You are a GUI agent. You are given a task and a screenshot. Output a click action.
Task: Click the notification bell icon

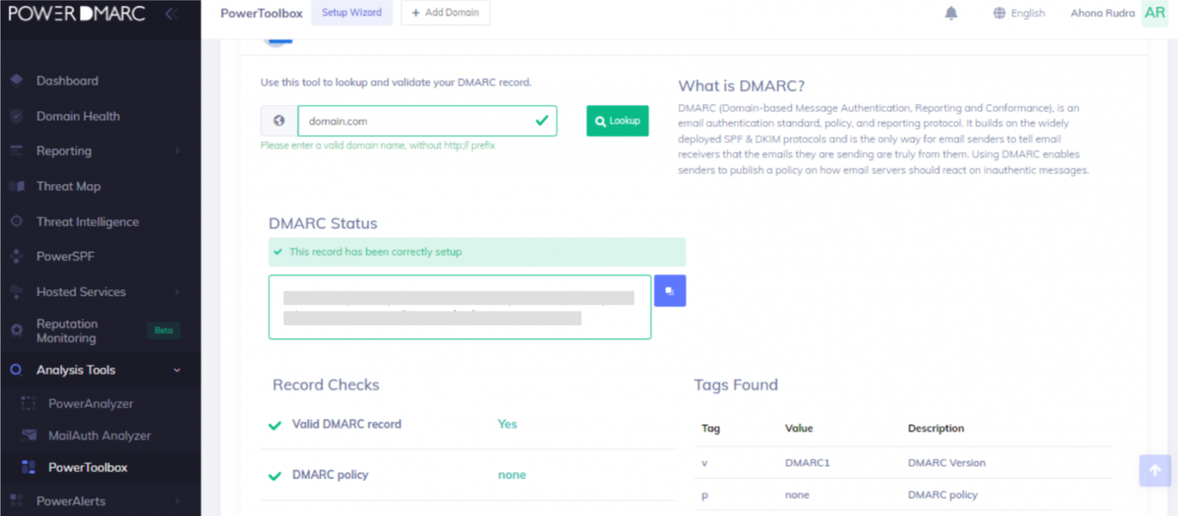click(x=951, y=13)
